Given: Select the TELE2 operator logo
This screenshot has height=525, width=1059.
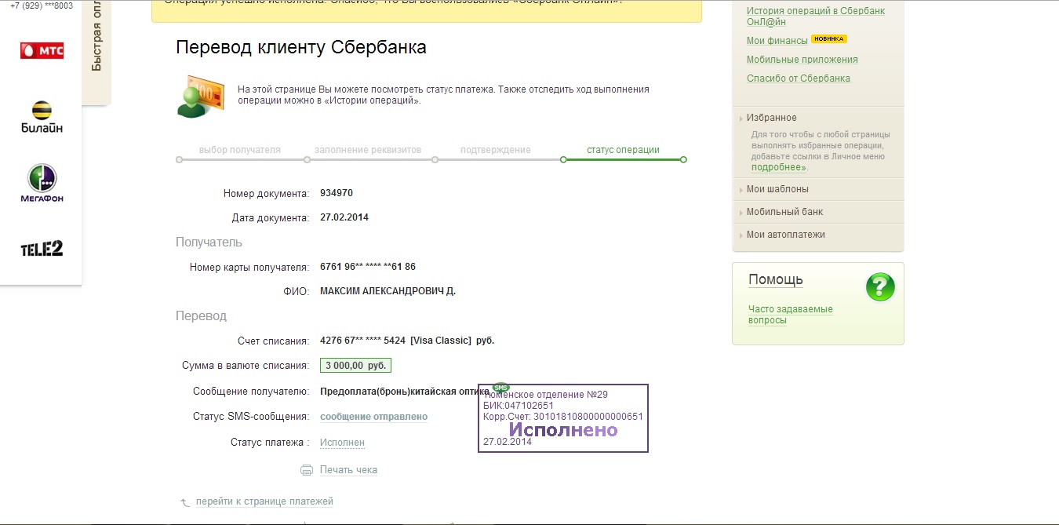Looking at the screenshot, I should coord(42,249).
